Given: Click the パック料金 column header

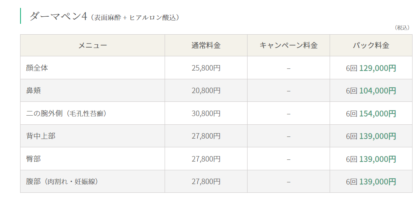Looking at the screenshot, I should coord(371,45).
